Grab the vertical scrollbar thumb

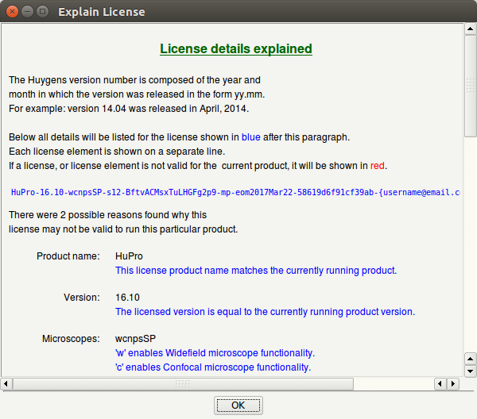tap(470, 87)
